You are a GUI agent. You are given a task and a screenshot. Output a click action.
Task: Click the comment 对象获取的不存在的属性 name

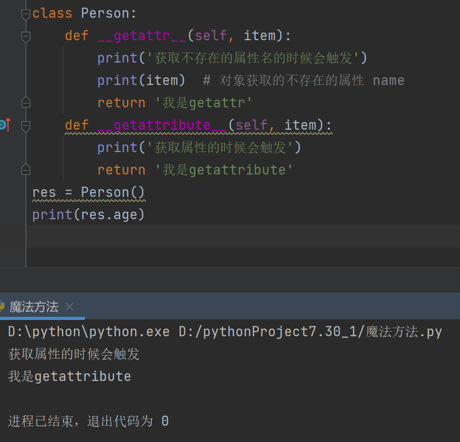[x=303, y=80]
